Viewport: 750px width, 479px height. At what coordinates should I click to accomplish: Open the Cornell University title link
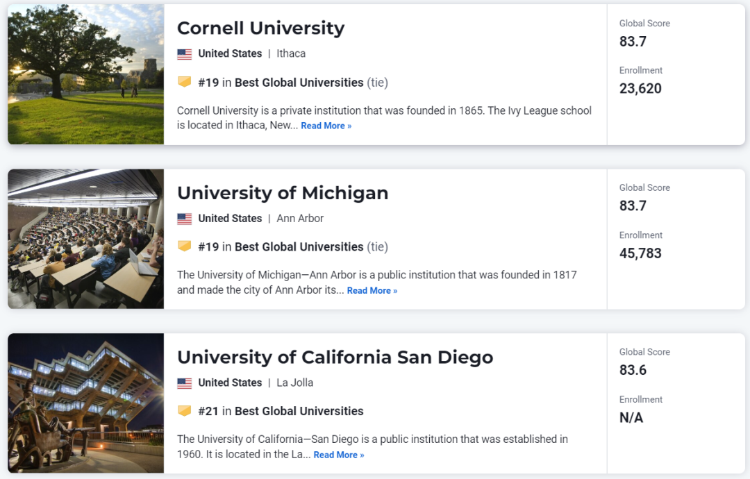[260, 28]
